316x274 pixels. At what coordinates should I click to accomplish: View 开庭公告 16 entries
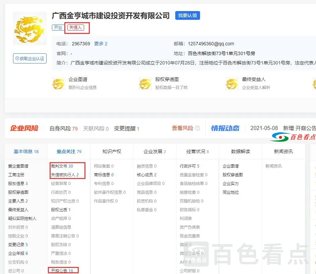[x=62, y=271]
